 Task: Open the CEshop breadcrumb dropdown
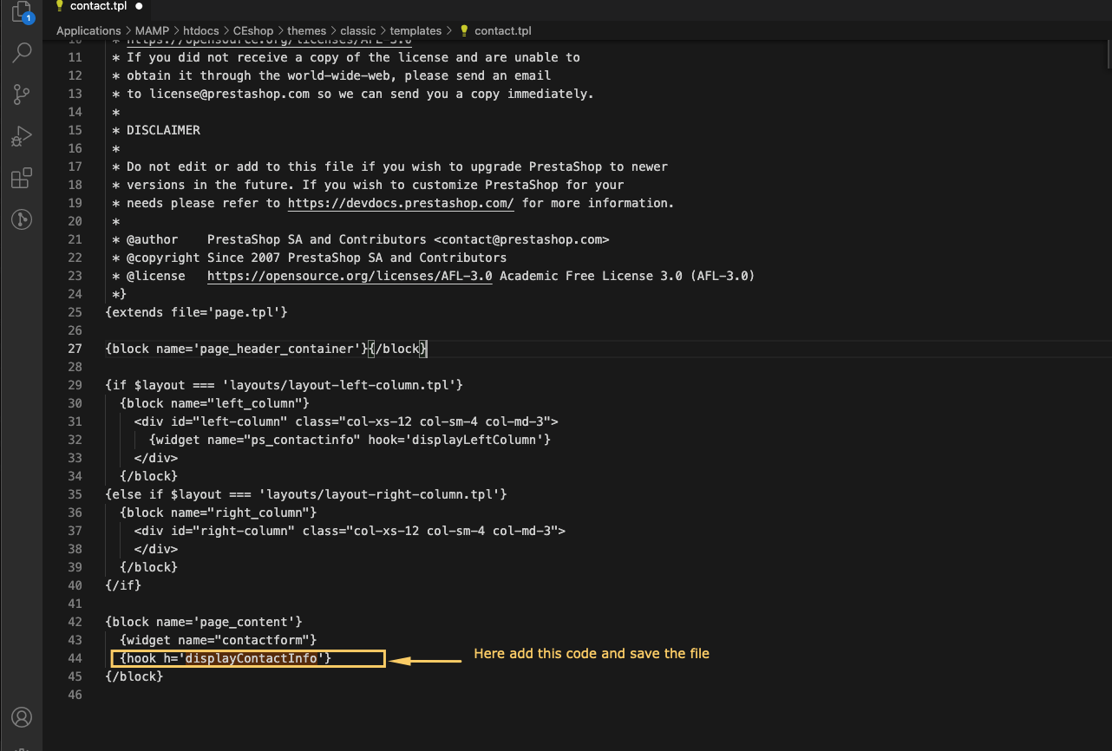coord(253,30)
